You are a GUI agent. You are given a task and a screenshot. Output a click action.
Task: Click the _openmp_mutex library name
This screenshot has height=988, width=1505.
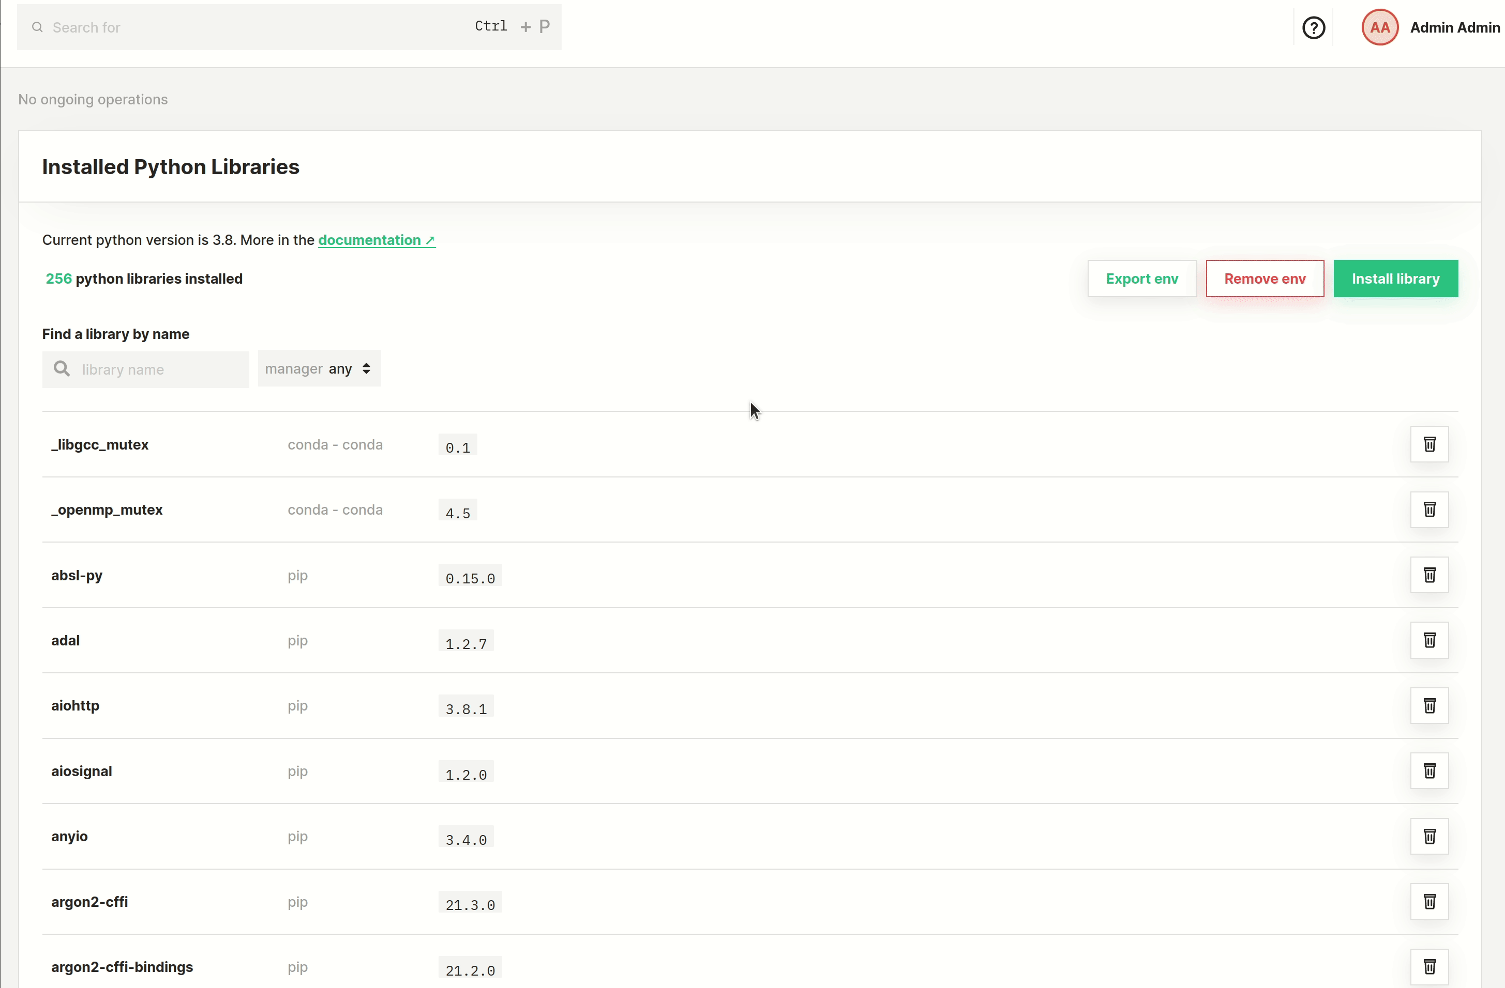click(x=107, y=510)
